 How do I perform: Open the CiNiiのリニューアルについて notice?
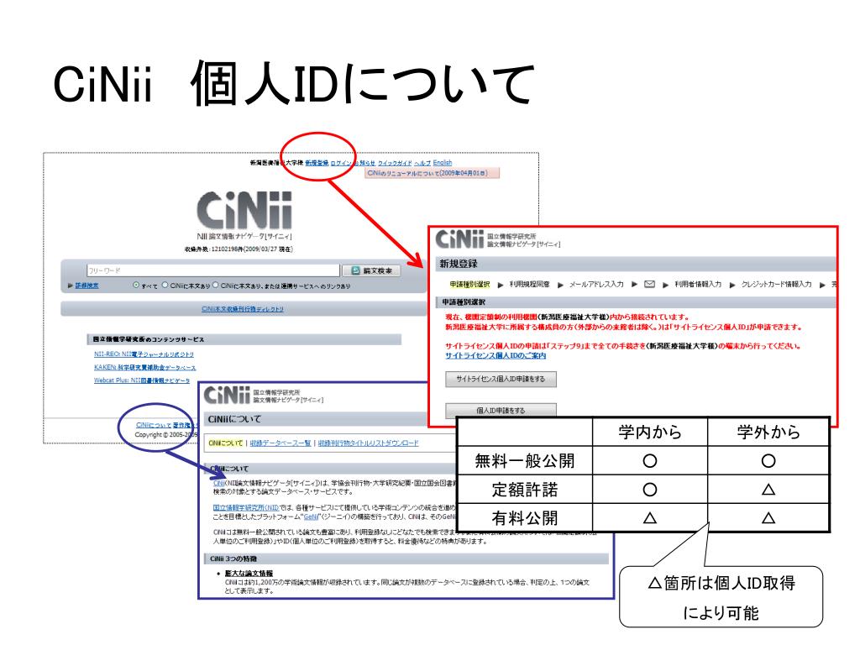[x=433, y=173]
